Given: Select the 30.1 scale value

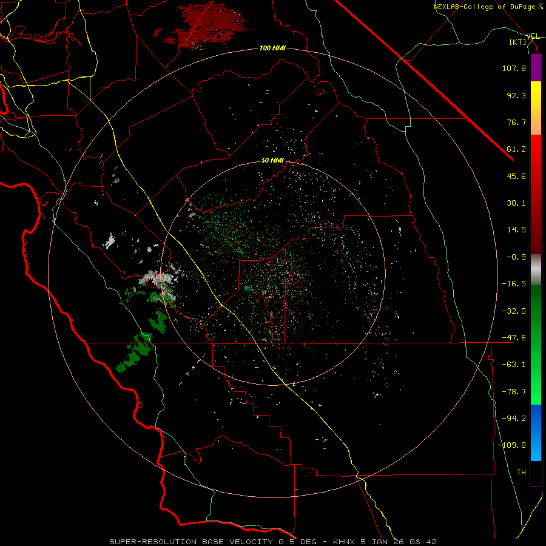Looking at the screenshot, I should pos(516,203).
